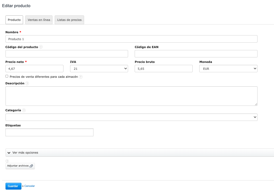Click the Precio neto field
This screenshot has width=274, height=194.
coord(34,69)
